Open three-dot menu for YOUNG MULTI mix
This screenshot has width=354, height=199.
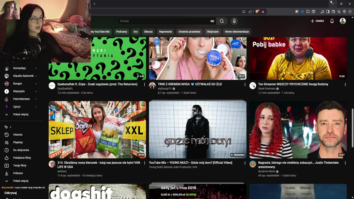[x=245, y=163]
